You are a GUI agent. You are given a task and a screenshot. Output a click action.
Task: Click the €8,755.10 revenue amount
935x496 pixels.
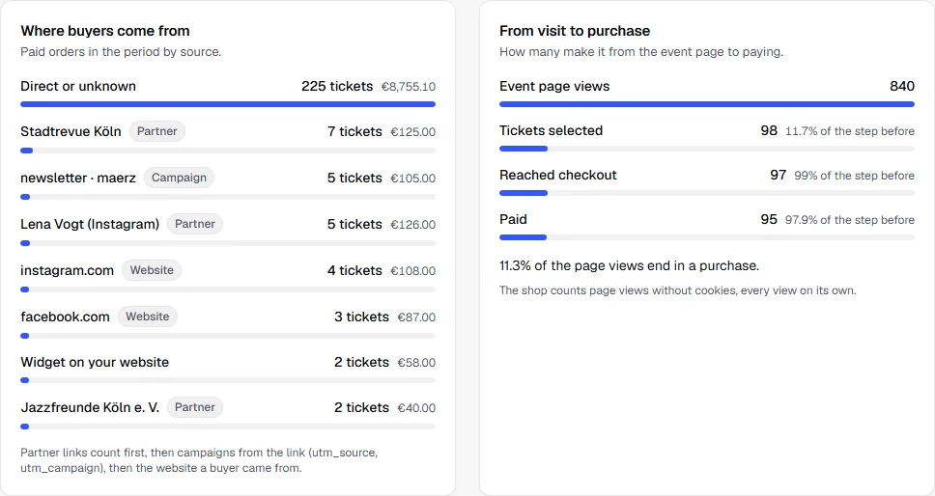[x=409, y=87]
